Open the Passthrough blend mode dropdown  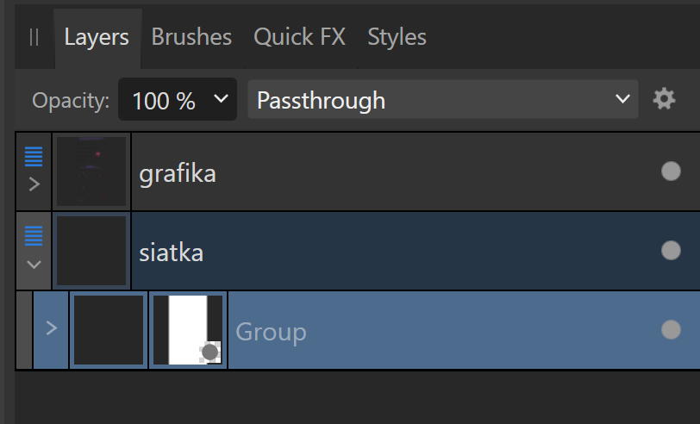(443, 99)
